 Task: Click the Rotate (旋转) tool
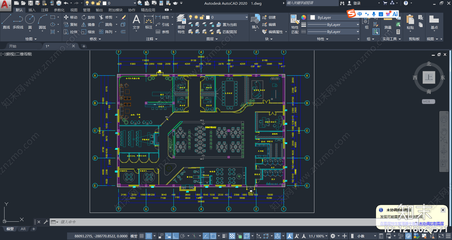tap(88, 17)
